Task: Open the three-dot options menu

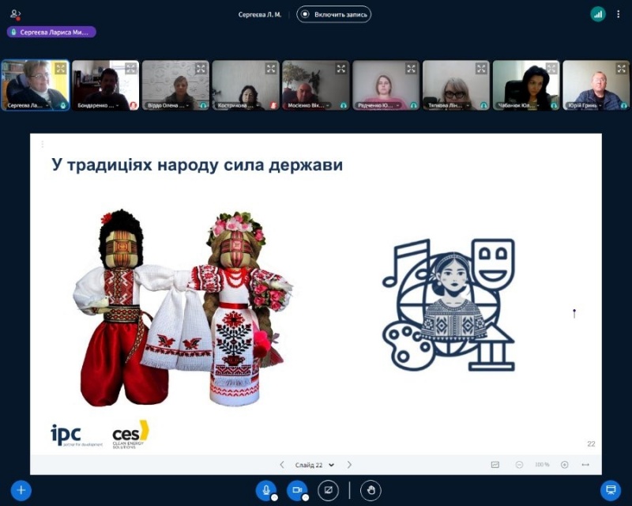Action: pyautogui.click(x=619, y=14)
